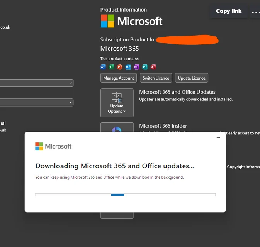Screen dimensions: 260x247
Task: Open the three-dot more options menu
Action: 255,12
